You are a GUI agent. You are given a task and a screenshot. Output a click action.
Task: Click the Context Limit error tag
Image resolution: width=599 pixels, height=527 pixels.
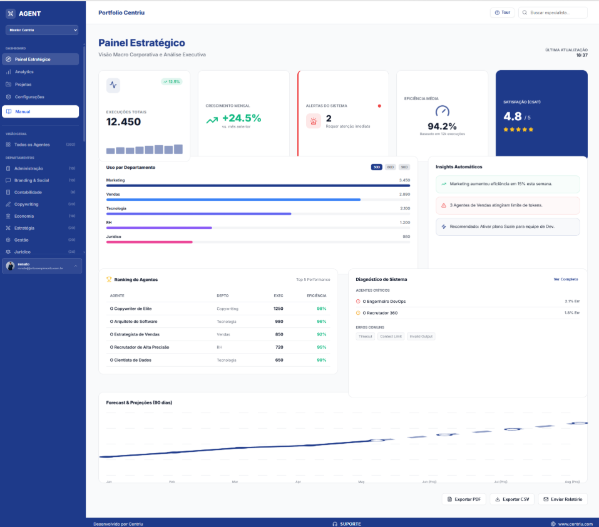(x=391, y=337)
